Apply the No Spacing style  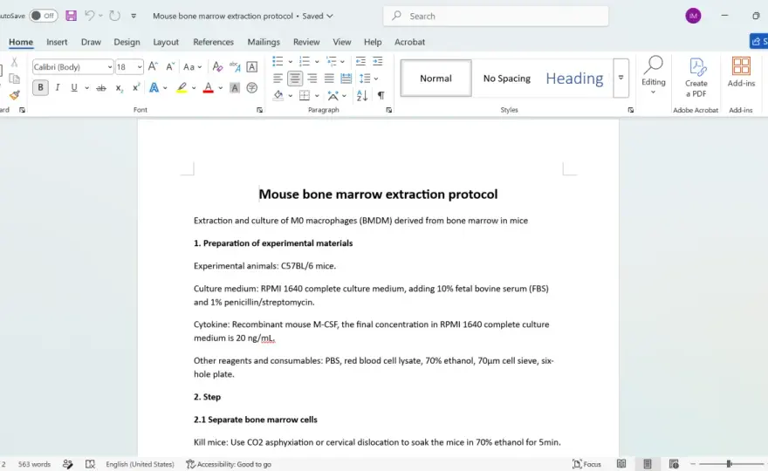(x=506, y=78)
